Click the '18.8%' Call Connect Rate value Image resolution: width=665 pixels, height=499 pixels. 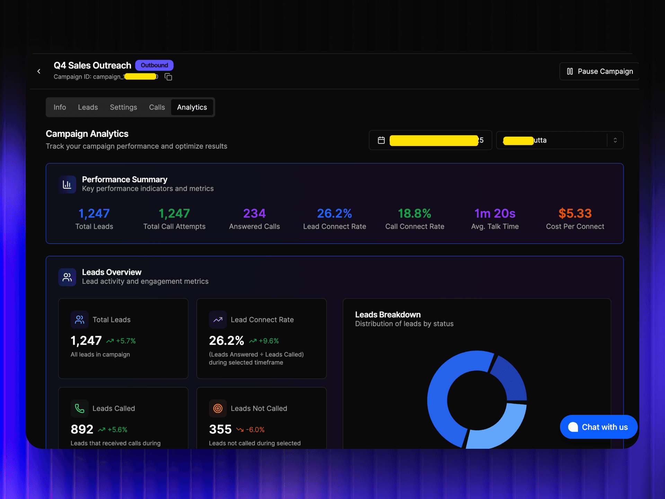click(415, 213)
